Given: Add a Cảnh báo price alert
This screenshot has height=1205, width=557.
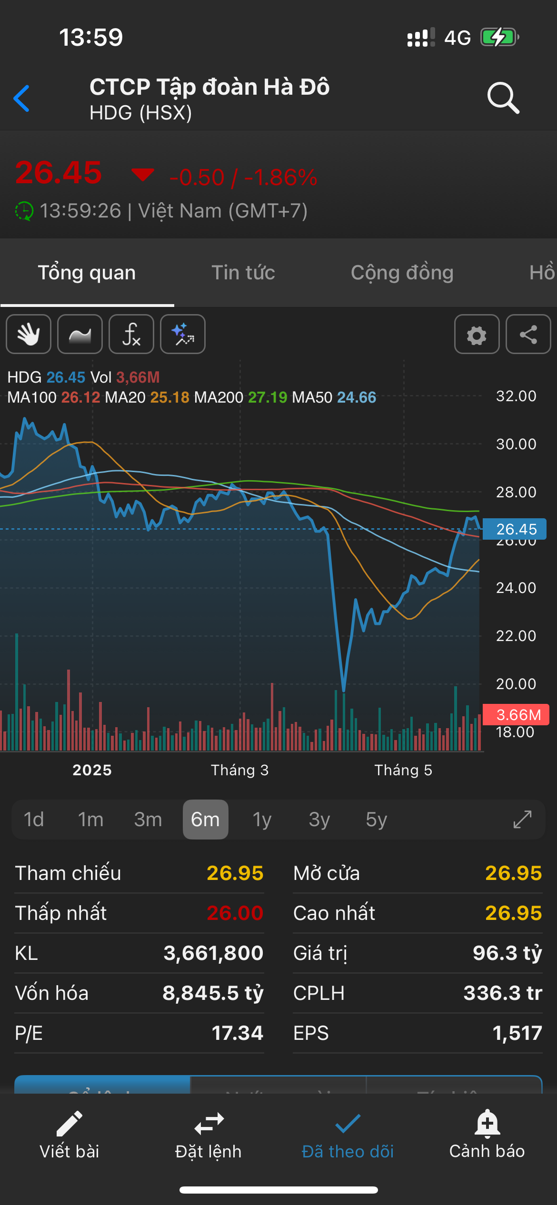Looking at the screenshot, I should [x=487, y=1136].
